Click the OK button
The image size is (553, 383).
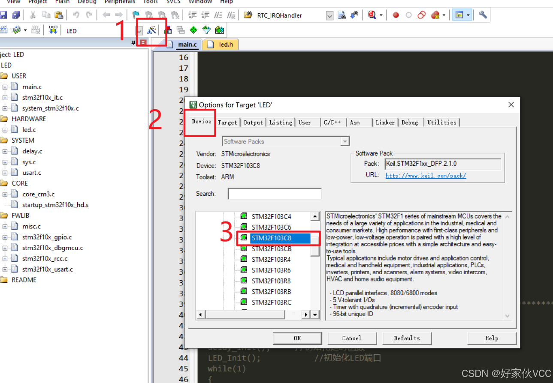(x=297, y=338)
